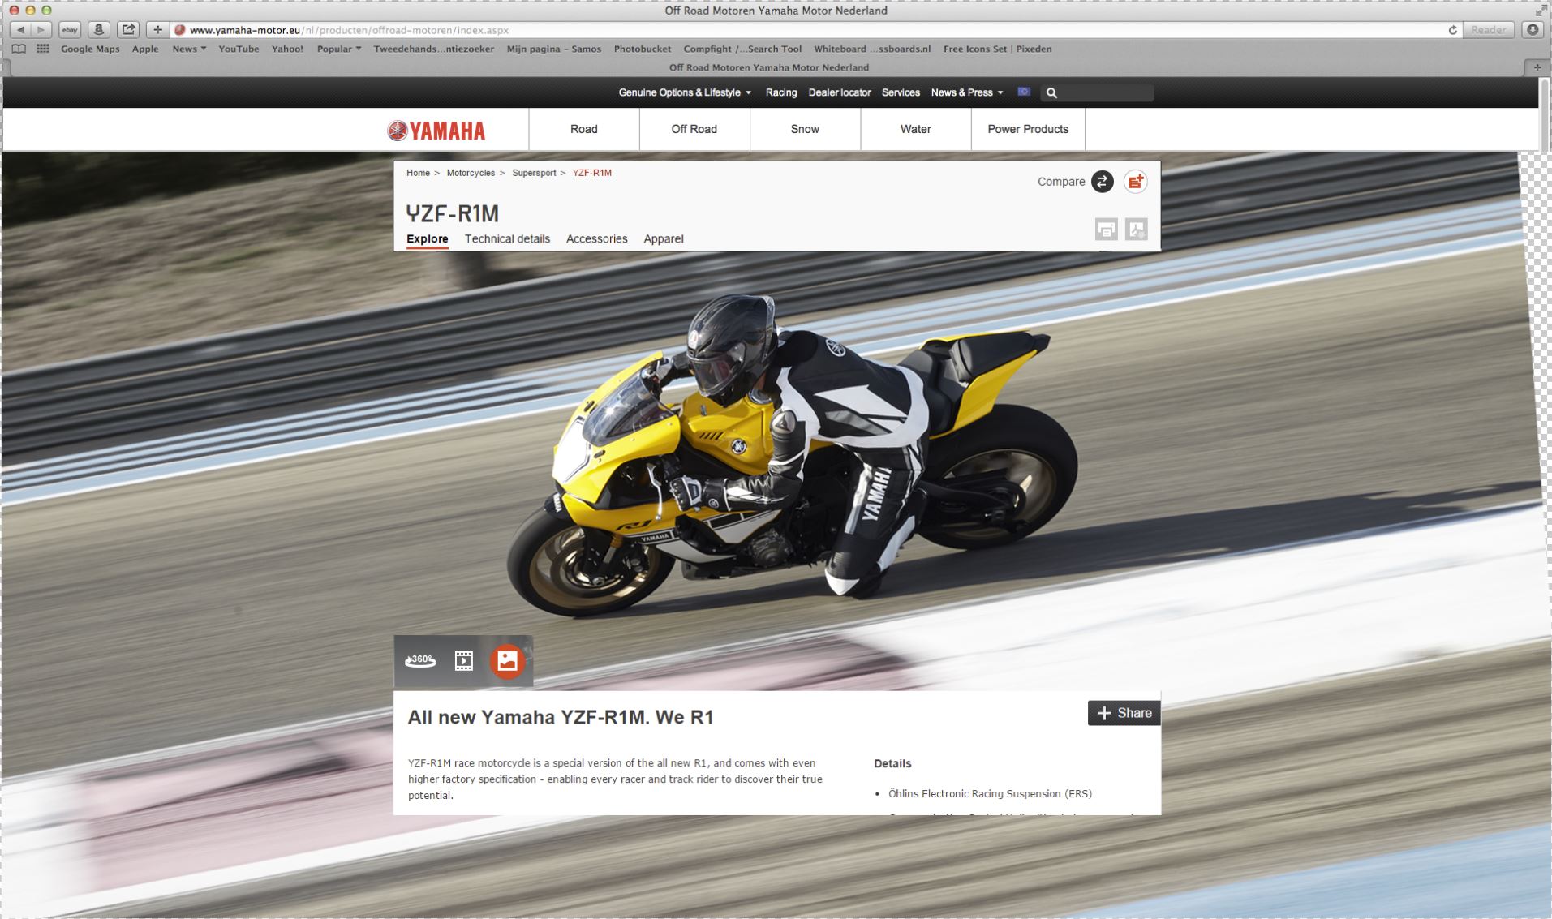This screenshot has width=1552, height=919.
Task: Click the red add-to-list icon beside Compare
Action: coord(1136,182)
